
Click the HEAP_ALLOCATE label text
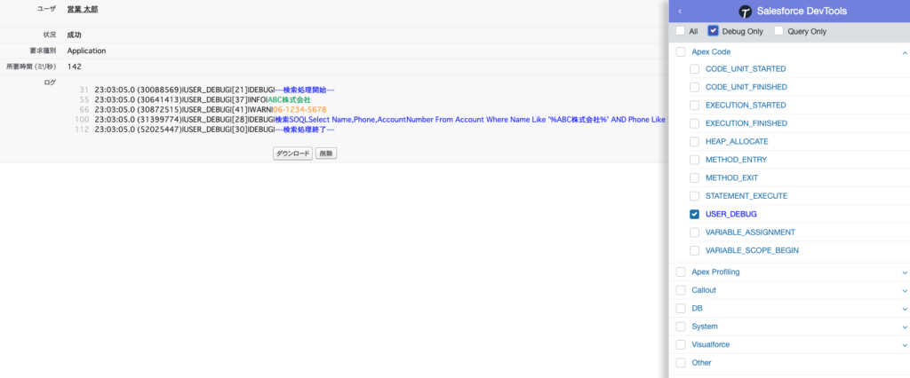pyautogui.click(x=737, y=141)
